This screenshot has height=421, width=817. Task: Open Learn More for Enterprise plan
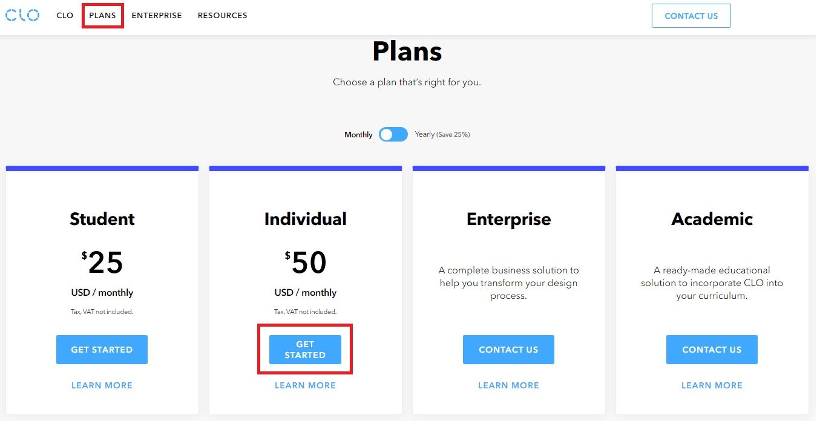508,385
